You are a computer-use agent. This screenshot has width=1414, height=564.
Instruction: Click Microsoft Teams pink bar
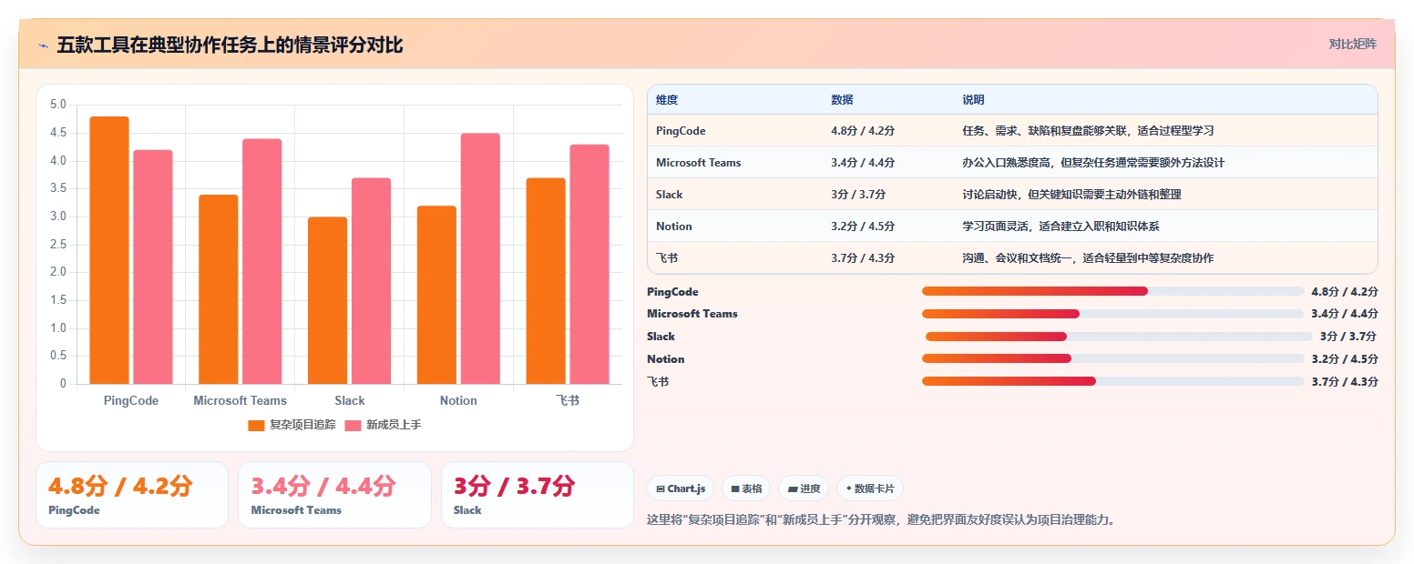click(x=262, y=261)
